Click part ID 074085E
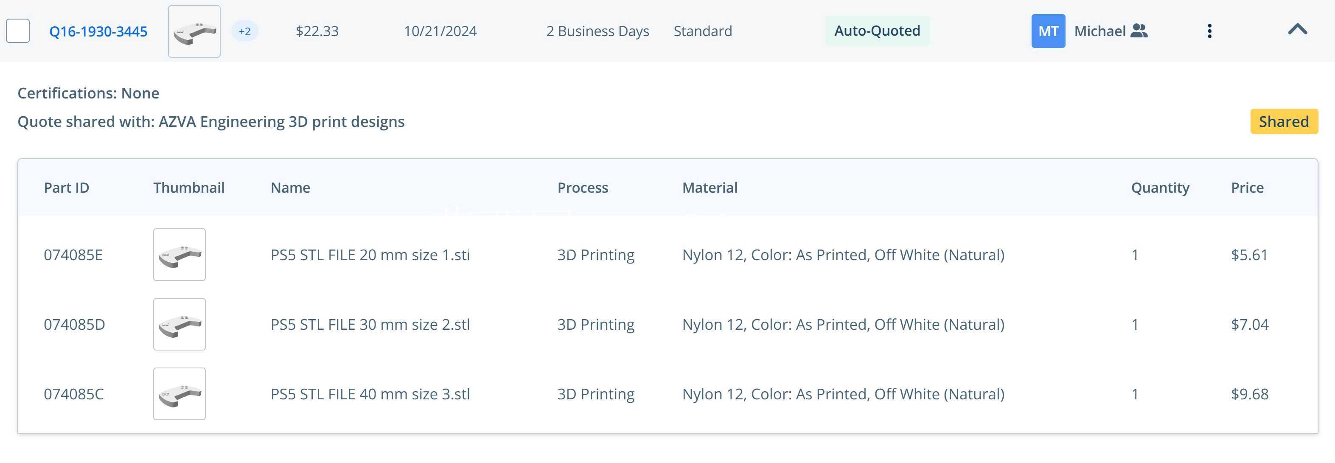Viewport: 1335px width, 463px height. click(x=73, y=255)
